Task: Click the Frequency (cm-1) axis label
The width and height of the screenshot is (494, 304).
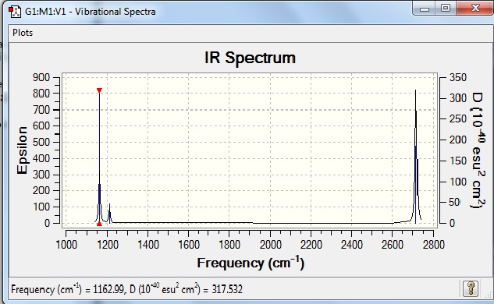Action: [251, 263]
